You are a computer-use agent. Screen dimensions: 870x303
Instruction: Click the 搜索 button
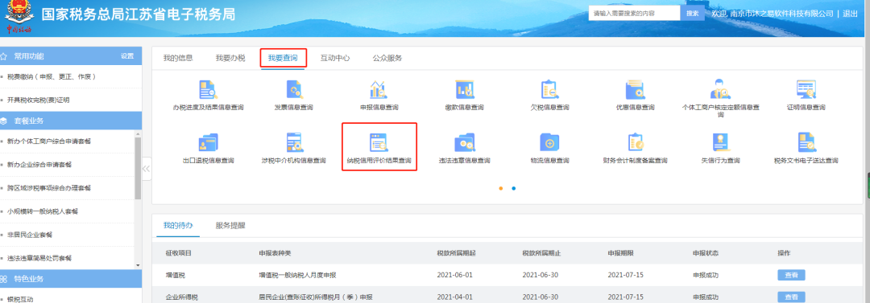click(x=693, y=14)
